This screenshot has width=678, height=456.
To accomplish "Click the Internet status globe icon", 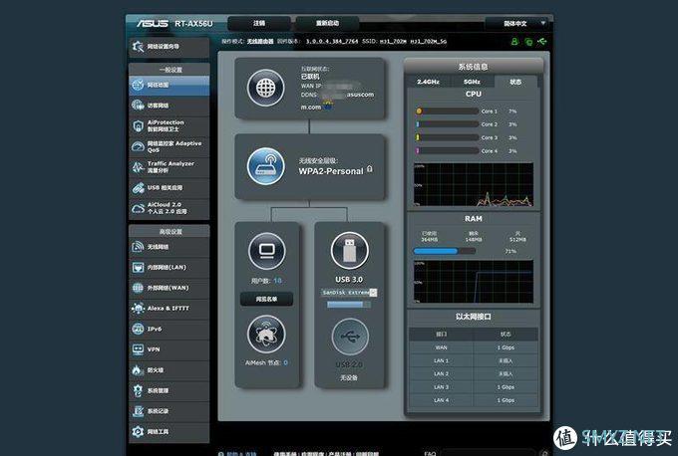I will [x=266, y=88].
